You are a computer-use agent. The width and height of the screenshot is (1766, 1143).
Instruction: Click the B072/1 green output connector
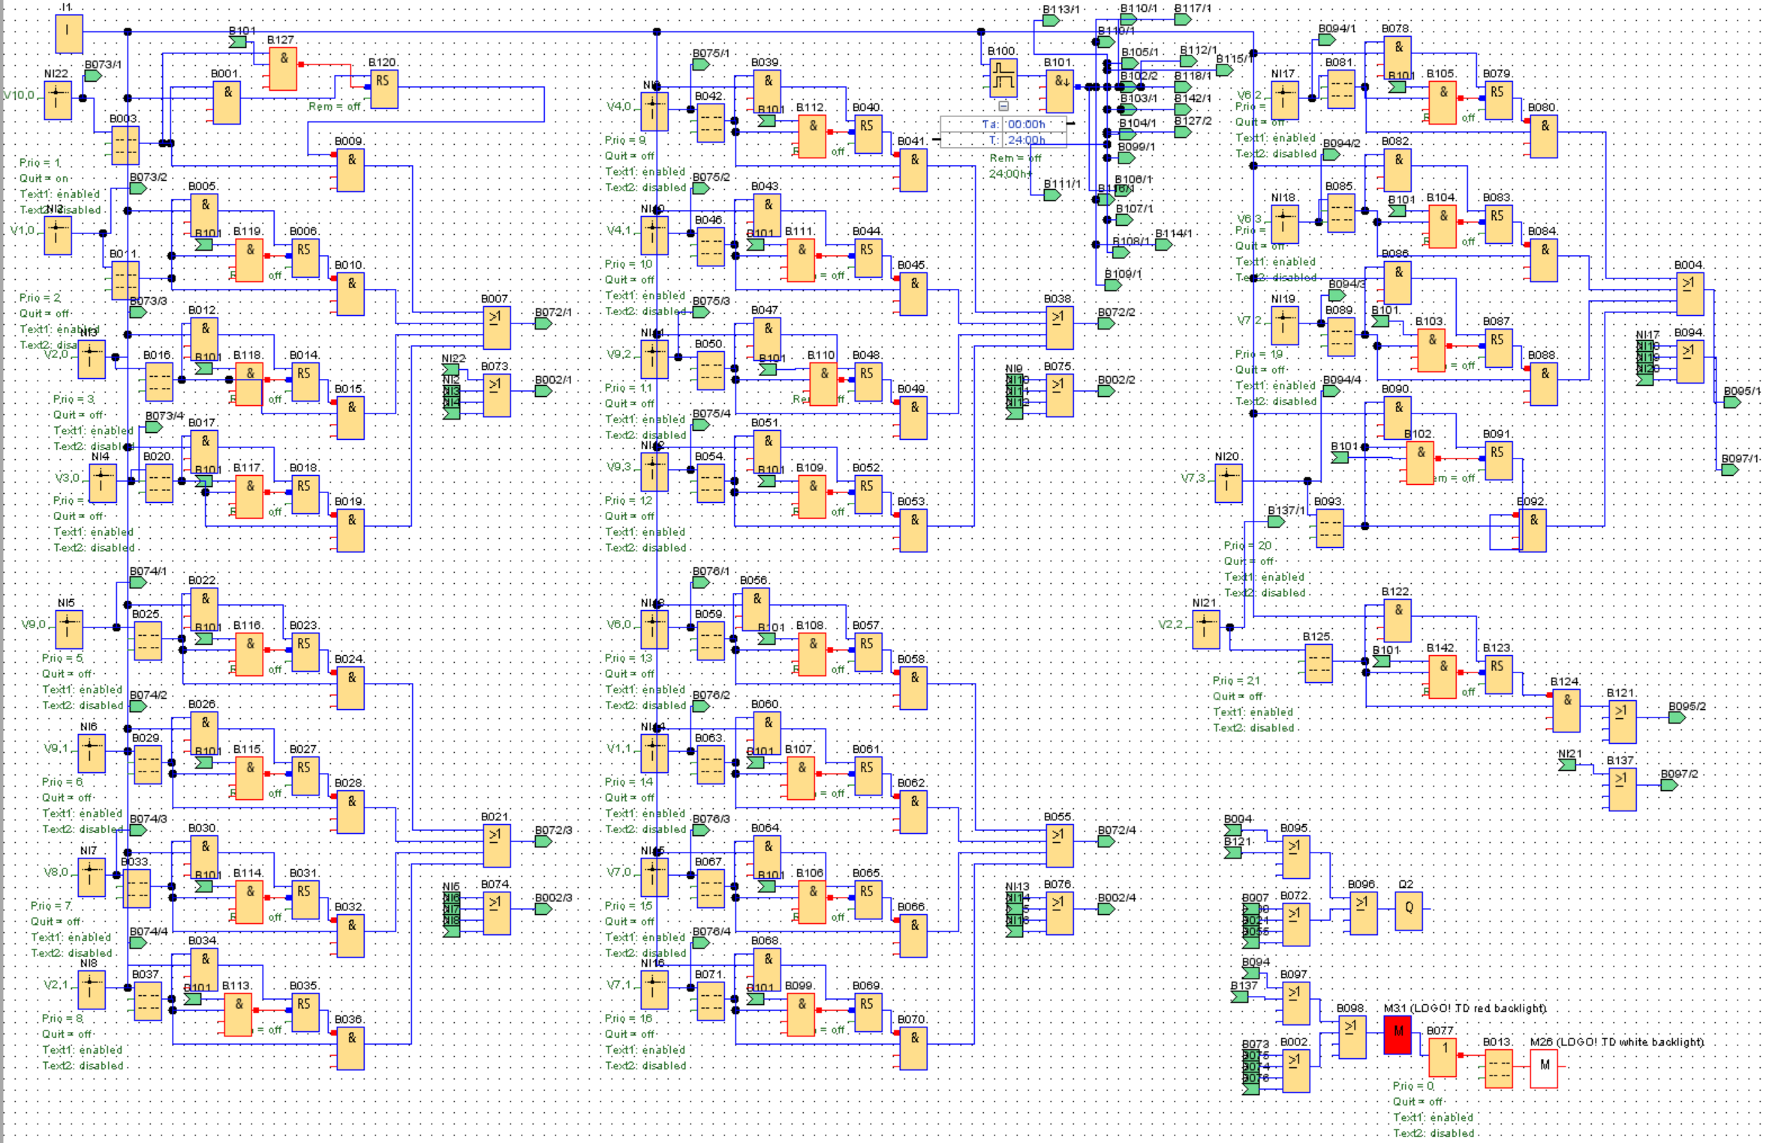(543, 323)
